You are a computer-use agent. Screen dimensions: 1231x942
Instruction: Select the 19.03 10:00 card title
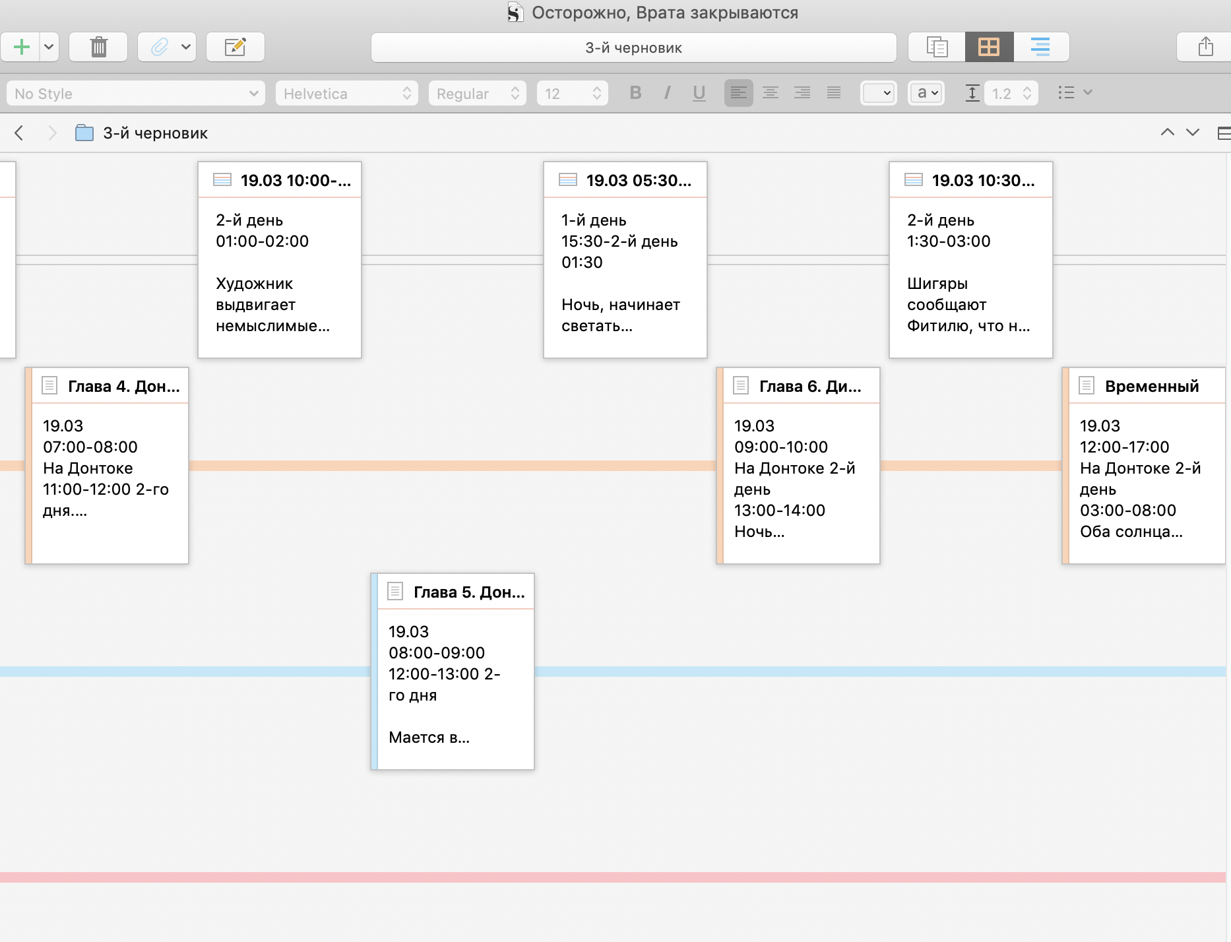pyautogui.click(x=296, y=180)
